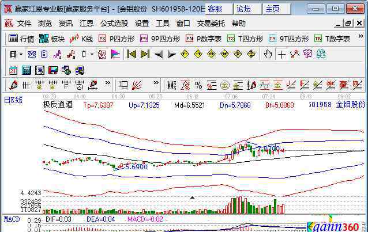The image size is (368, 232).
Task: Open the 帮助 menu
Action: click(x=239, y=24)
